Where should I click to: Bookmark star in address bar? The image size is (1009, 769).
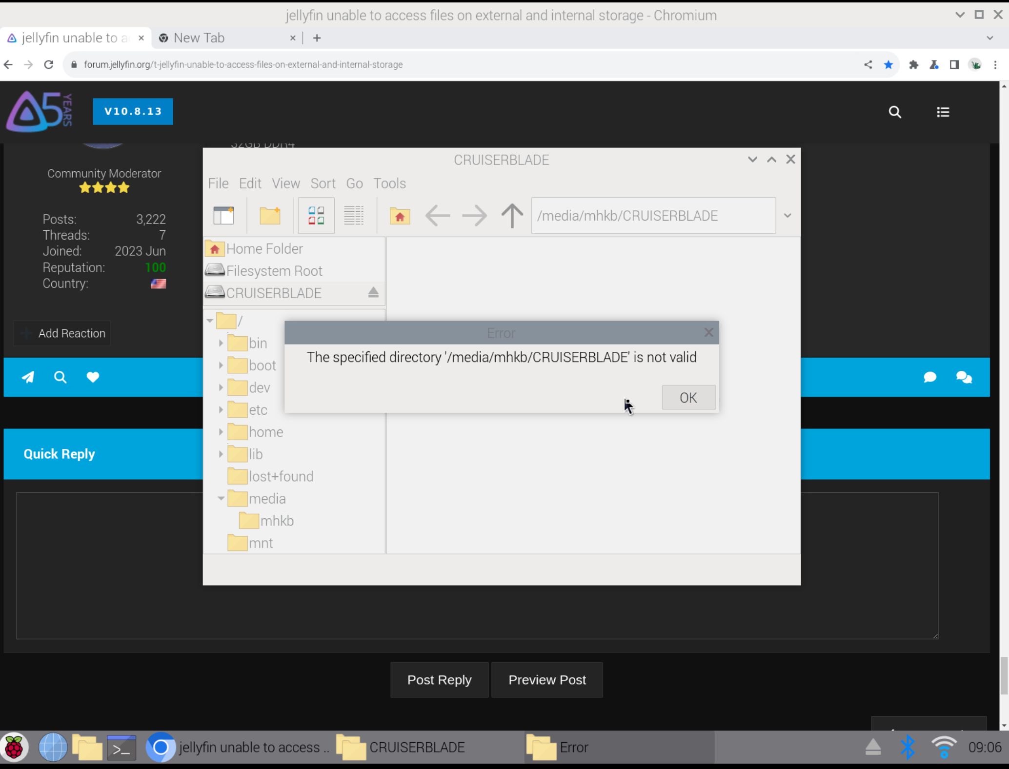tap(888, 65)
